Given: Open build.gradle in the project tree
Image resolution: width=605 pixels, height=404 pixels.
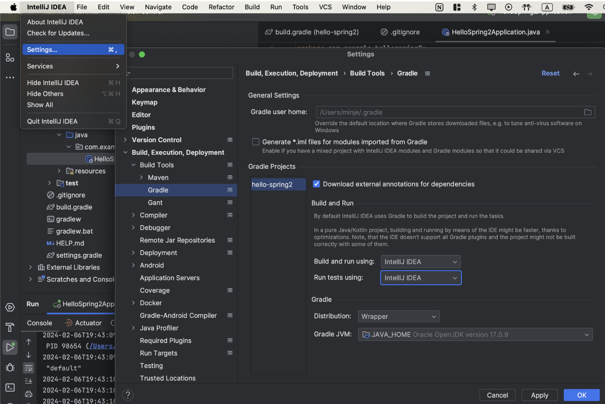Looking at the screenshot, I should 70,207.
